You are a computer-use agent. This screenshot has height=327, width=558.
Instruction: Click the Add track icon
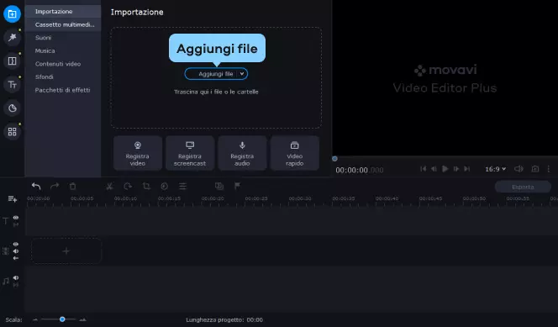click(x=13, y=198)
